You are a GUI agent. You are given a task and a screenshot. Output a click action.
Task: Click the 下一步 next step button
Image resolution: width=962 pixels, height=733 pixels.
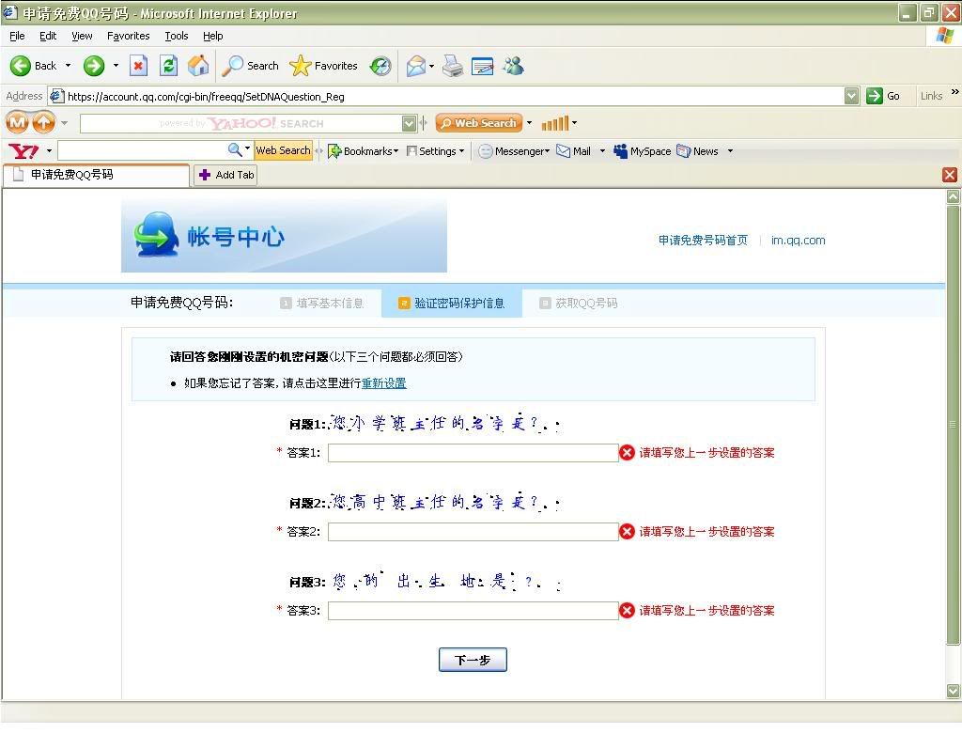[473, 660]
